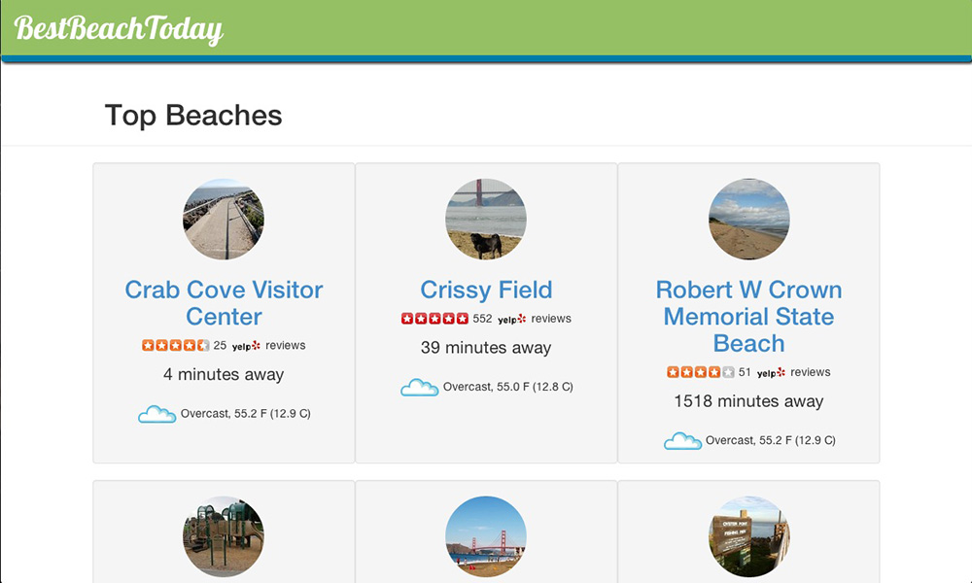Click Crab Cove's Yelp star rating
This screenshot has height=583, width=972.
[x=175, y=345]
